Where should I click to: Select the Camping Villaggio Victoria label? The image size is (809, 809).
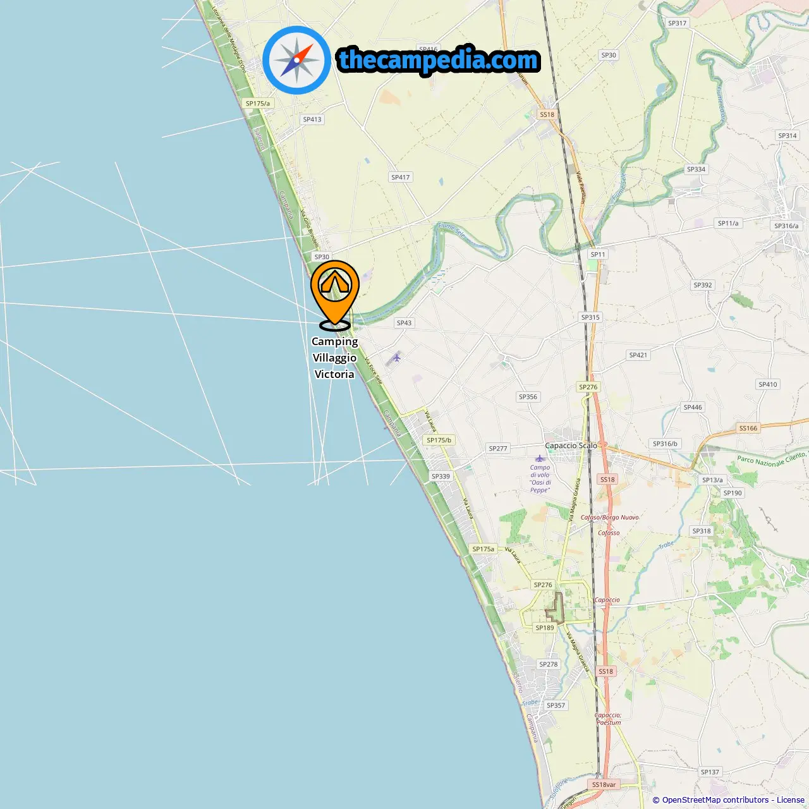pyautogui.click(x=334, y=358)
